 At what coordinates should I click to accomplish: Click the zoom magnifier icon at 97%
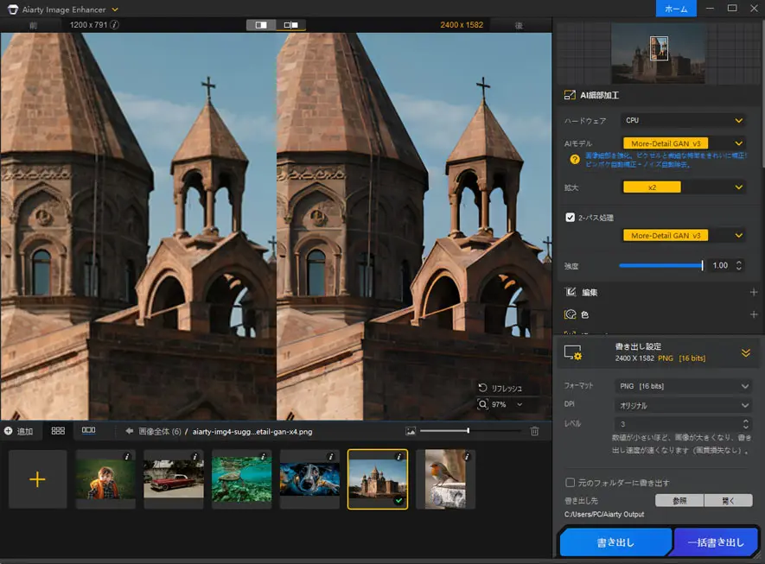tap(482, 404)
